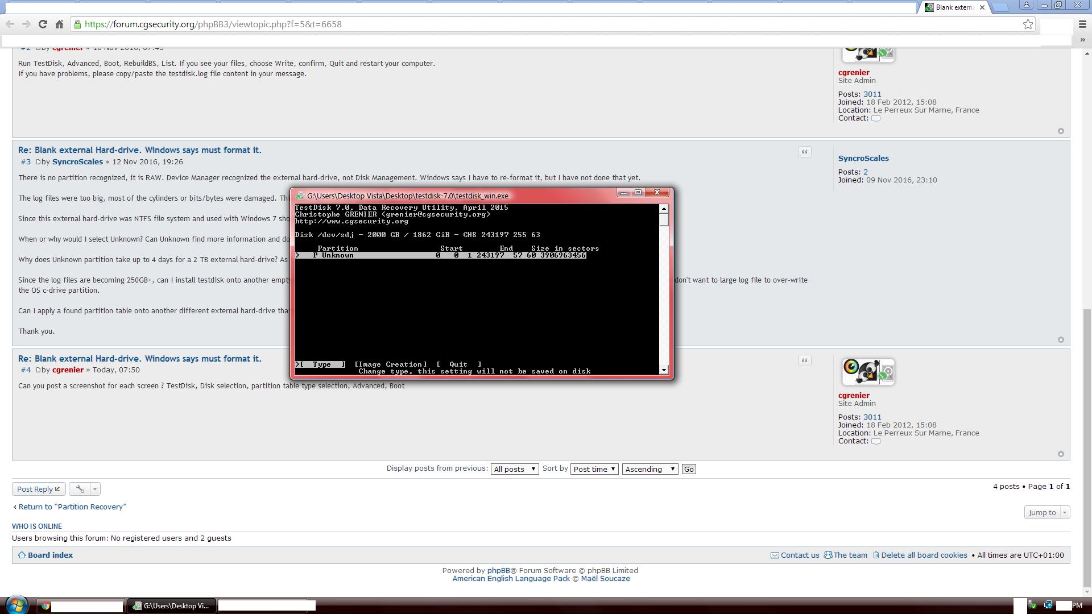Expand the Sort by Post time dropdown

click(594, 468)
